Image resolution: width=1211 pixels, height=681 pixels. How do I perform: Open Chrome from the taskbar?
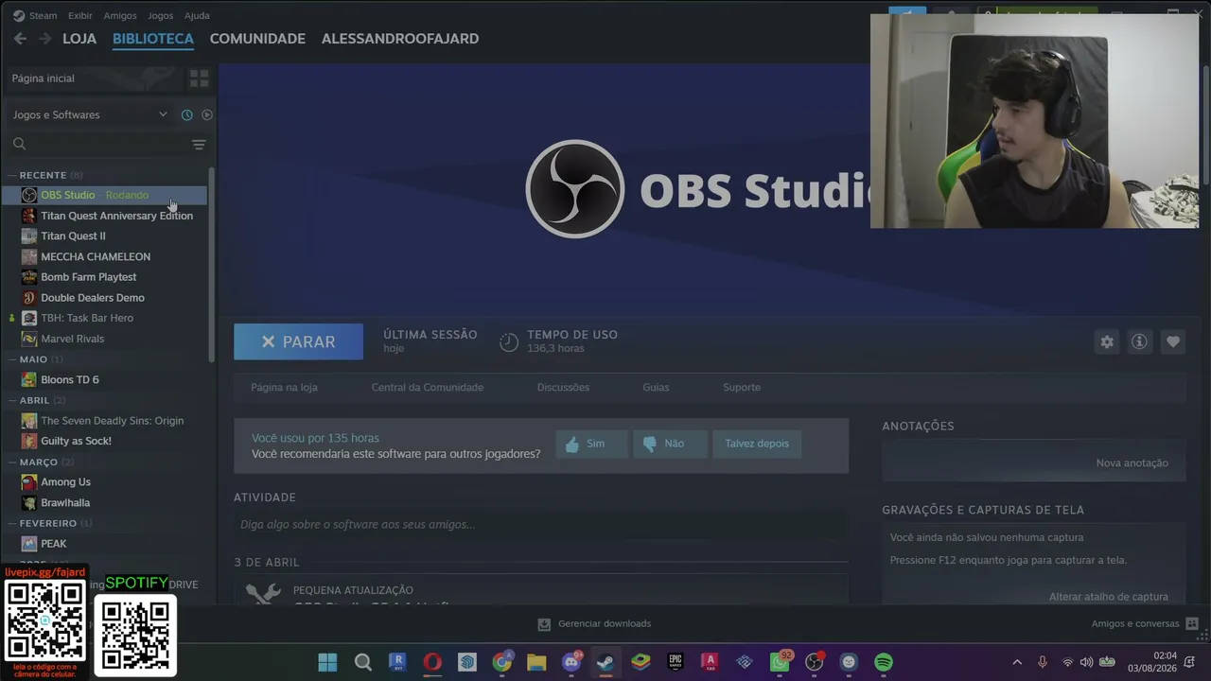[x=502, y=662]
